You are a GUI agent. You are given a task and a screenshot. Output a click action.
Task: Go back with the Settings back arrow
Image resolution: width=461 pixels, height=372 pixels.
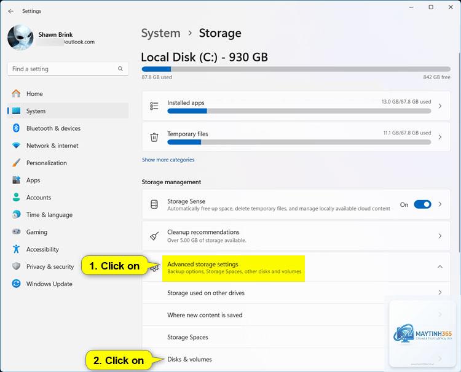(11, 11)
